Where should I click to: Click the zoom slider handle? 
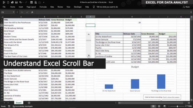tap(177, 106)
